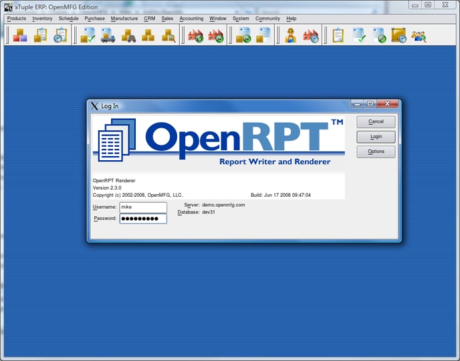Close the Log In dialog window

tap(387, 103)
